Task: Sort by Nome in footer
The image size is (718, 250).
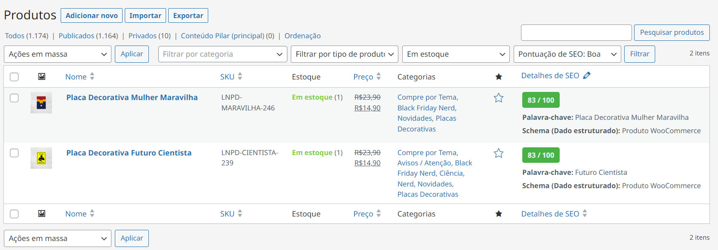Action: (76, 213)
